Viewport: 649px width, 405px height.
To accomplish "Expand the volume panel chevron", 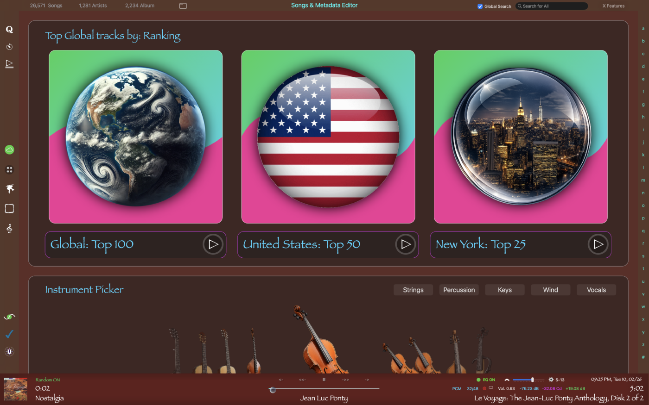I will click(507, 380).
